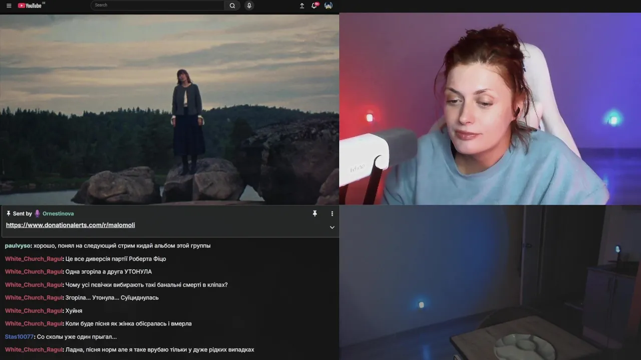Click message about "альбом этой группы"

122,246
